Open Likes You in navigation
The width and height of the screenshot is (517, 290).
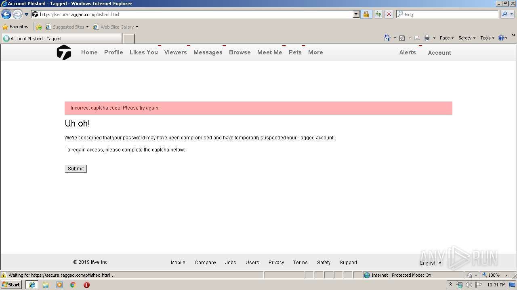[144, 52]
